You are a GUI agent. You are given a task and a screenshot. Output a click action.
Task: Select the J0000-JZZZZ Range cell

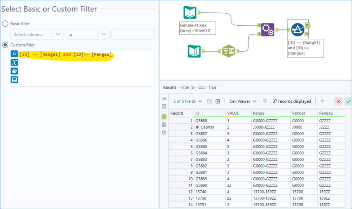click(x=271, y=127)
